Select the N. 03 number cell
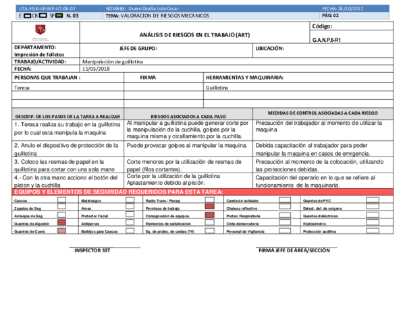Viewport: 405px width, 313px height. (73, 16)
